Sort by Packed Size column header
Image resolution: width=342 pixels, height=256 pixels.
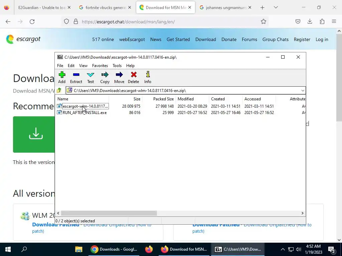pyautogui.click(x=159, y=99)
